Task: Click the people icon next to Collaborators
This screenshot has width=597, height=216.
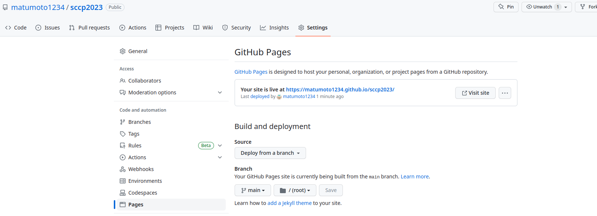Action: (x=123, y=81)
